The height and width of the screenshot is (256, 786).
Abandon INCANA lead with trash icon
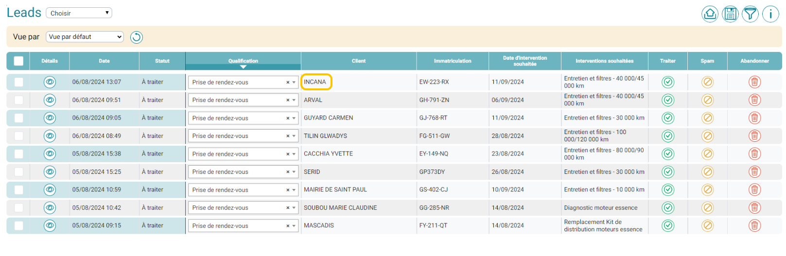click(754, 82)
